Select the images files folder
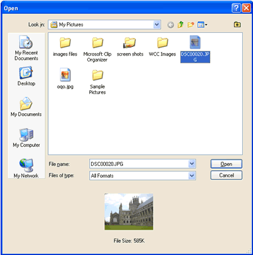The height and width of the screenshot is (255, 253). click(65, 47)
